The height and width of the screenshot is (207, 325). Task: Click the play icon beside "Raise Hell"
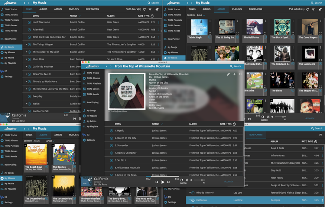(x=29, y=30)
